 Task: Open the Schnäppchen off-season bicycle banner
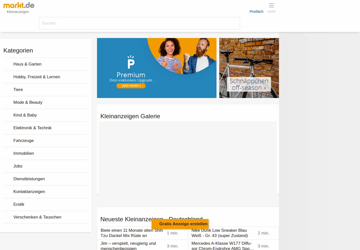pyautogui.click(x=249, y=68)
